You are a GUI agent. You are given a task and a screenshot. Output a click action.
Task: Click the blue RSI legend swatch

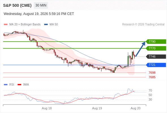click(x=6, y=85)
